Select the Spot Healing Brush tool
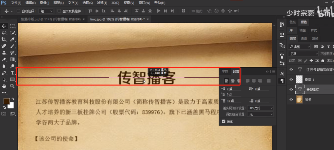The image size is (334, 150). coord(4,46)
